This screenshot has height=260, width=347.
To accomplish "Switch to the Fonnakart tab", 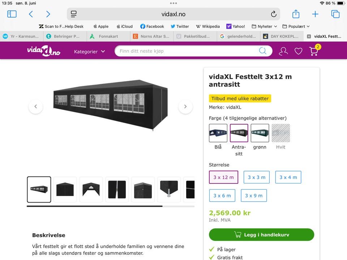I will (108, 36).
